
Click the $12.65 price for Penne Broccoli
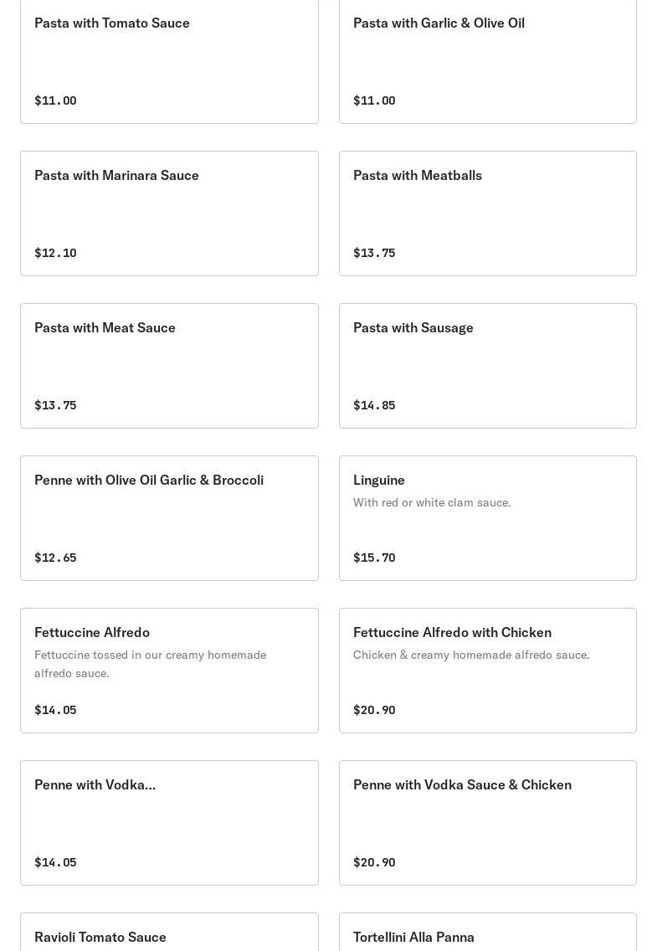[x=55, y=558]
